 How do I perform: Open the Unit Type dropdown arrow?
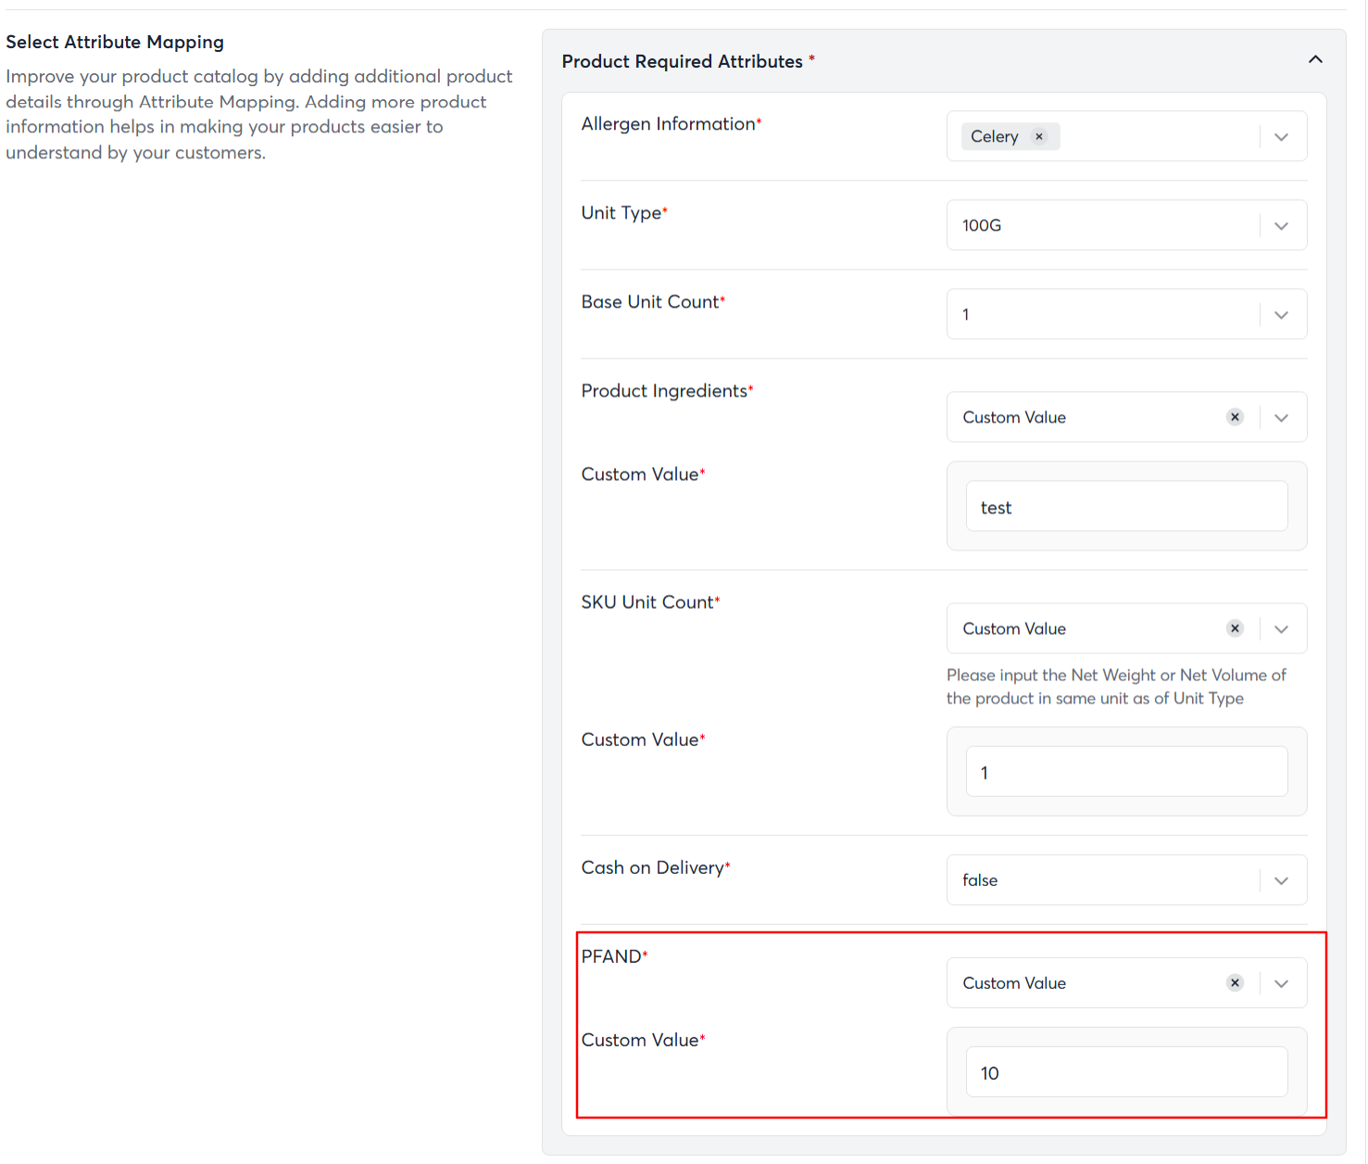point(1282,226)
